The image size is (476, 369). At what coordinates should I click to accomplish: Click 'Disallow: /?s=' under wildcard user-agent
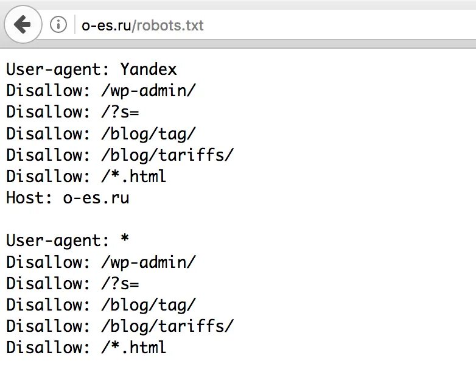(72, 284)
